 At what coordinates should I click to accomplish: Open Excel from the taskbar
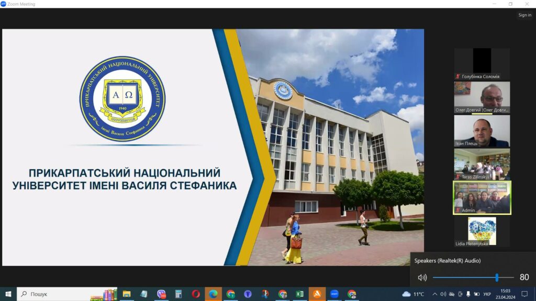coord(300,294)
